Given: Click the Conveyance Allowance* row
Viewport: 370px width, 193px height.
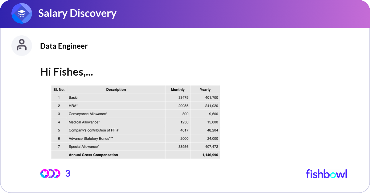Looking at the screenshot, I should coord(88,114).
